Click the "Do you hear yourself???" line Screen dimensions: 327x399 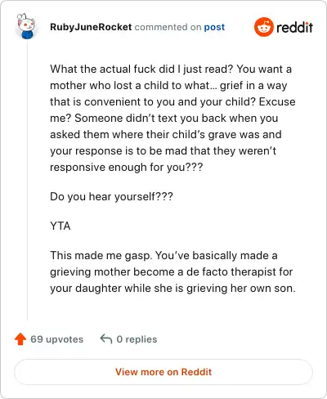[111, 196]
